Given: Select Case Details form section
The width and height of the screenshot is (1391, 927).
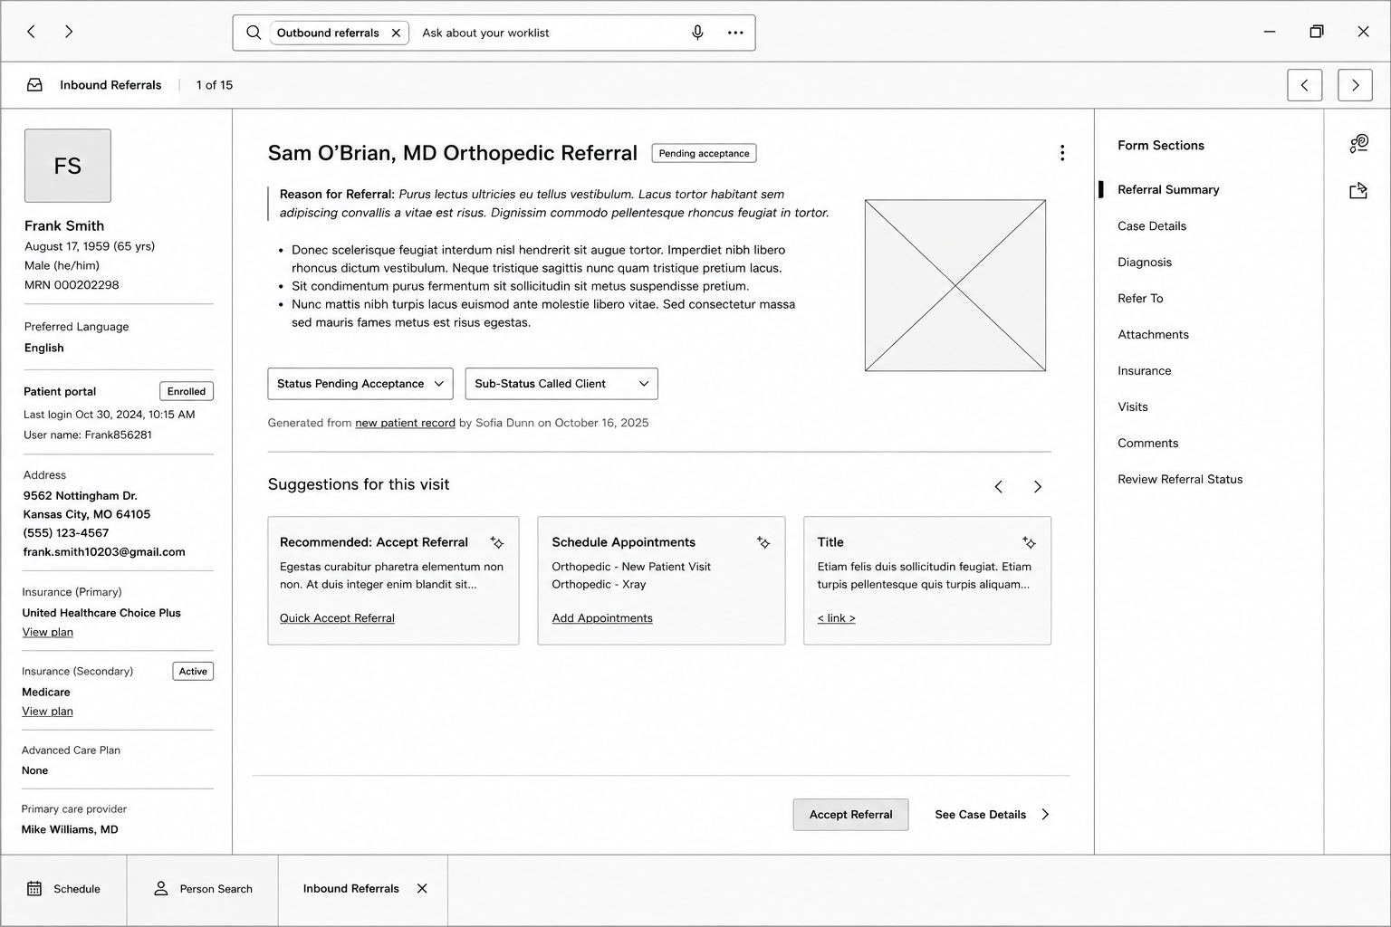Looking at the screenshot, I should (1152, 226).
